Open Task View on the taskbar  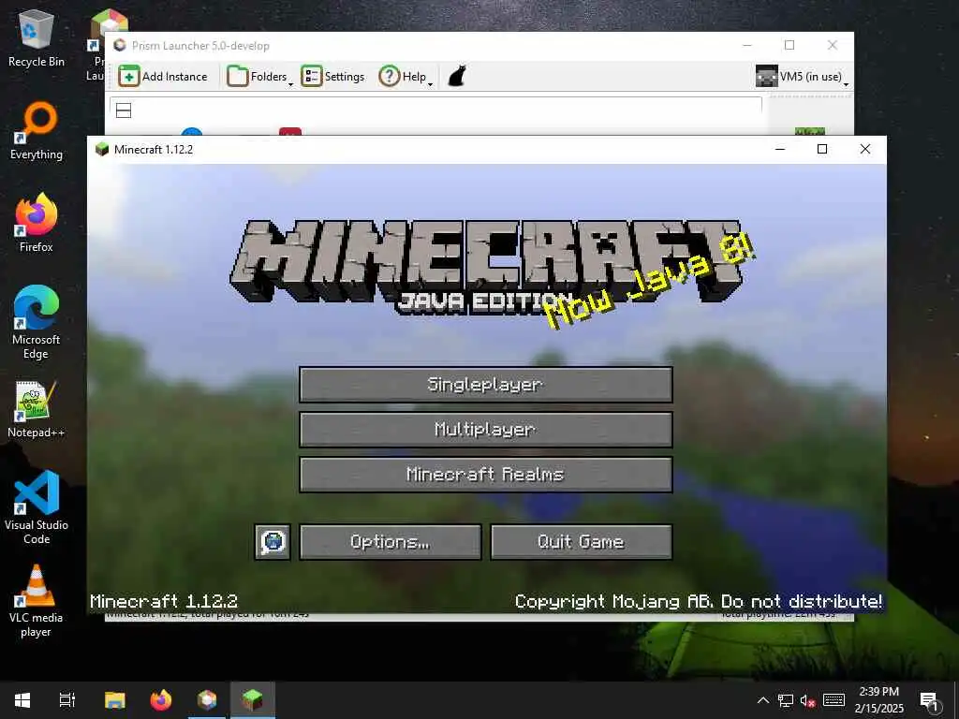tap(67, 699)
